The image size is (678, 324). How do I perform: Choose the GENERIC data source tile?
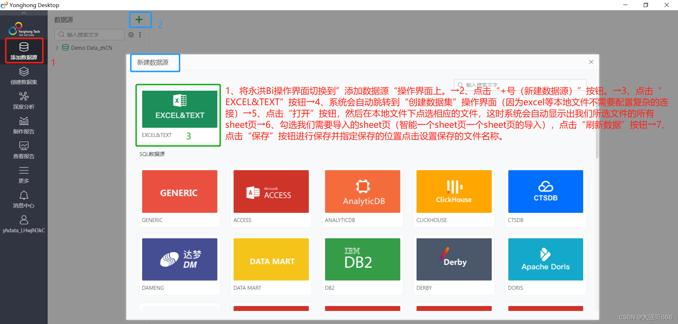tap(179, 197)
